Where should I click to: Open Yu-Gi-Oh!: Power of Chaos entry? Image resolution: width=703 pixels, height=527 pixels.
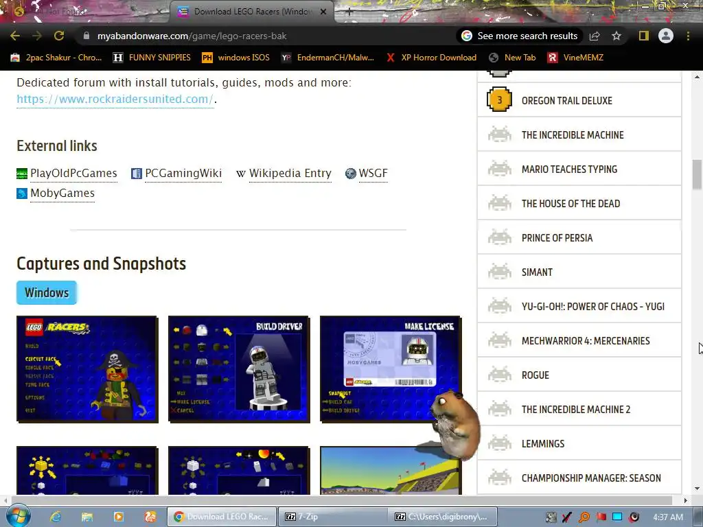(593, 307)
